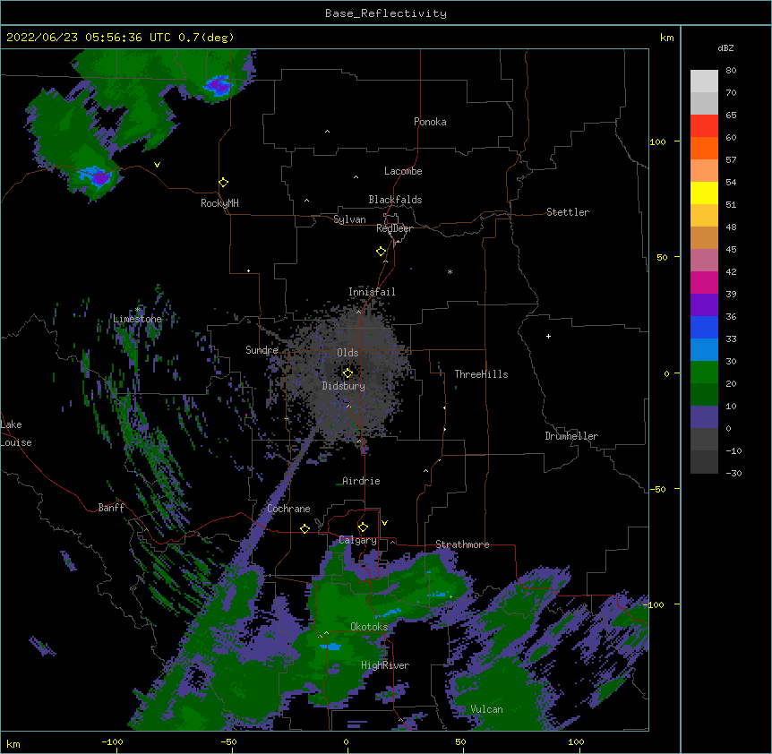This screenshot has width=772, height=754.
Task: Click the purple storm core at top center
Action: point(219,86)
